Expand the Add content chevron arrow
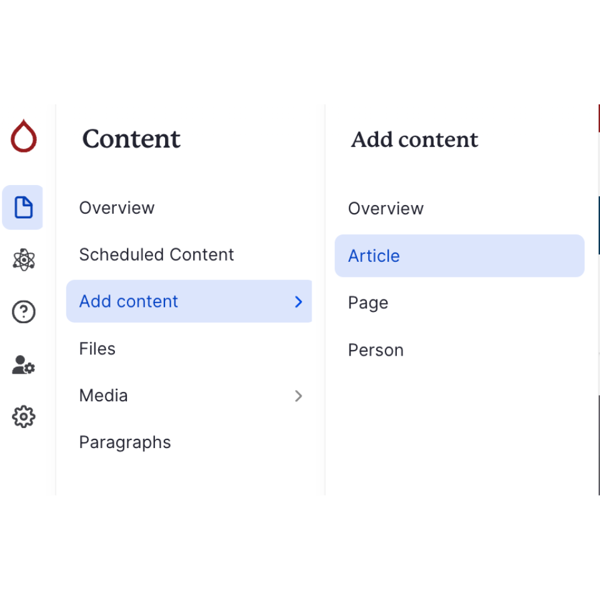Screen dimensions: 600x600 (298, 302)
